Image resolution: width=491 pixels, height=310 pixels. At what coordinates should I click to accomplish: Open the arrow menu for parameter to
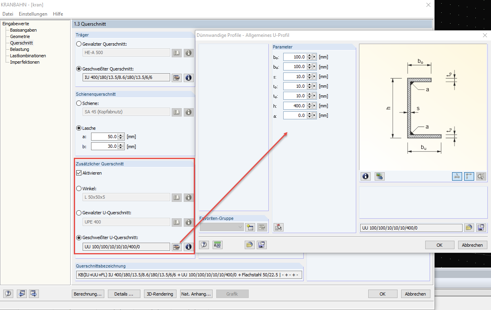pos(314,86)
